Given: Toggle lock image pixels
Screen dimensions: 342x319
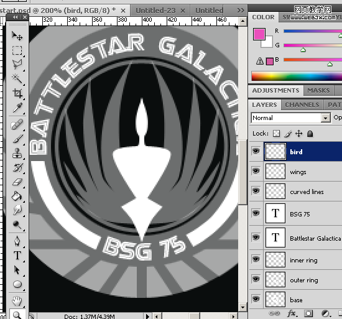Looking at the screenshot, I should tap(288, 134).
